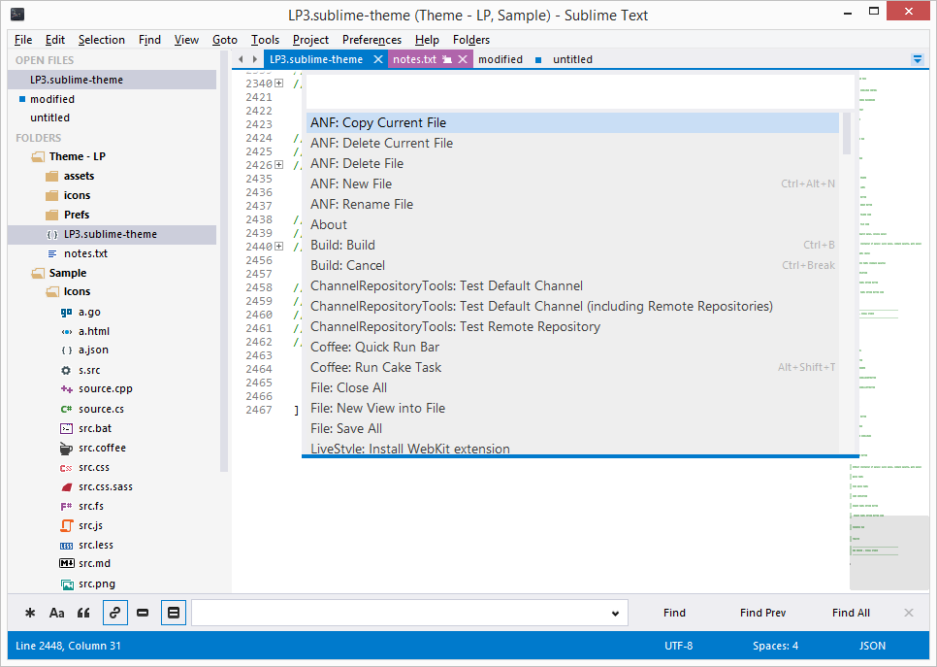Toggle in-selection search option
Screen dimensions: 937x667
coord(143,613)
